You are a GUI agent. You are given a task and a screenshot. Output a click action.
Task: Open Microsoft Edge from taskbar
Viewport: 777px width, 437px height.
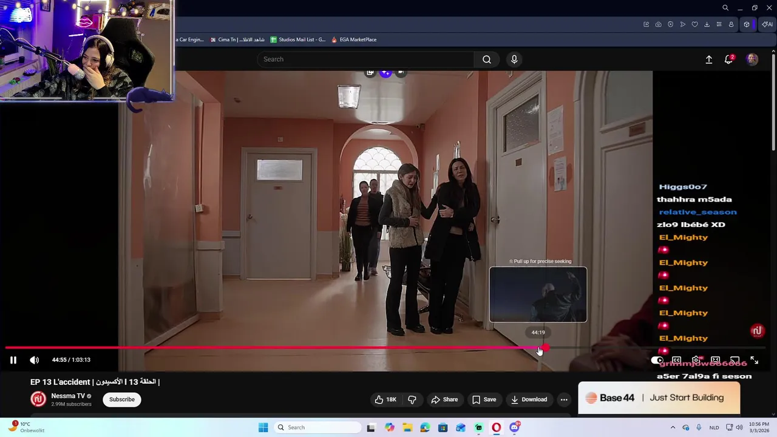(x=425, y=427)
